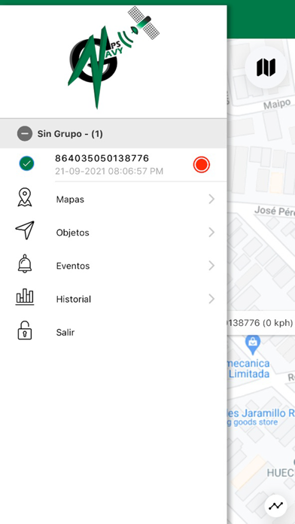Toggle the green checkmark for device 864035050138776
The height and width of the screenshot is (524, 295).
(26, 163)
